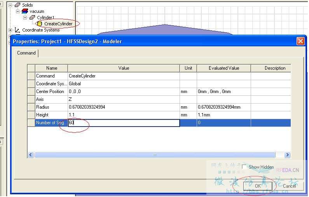Click the Number of Segments input field
This screenshot has width=309, height=197.
(124, 123)
